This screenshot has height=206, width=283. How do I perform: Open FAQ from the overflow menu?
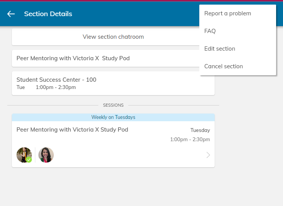point(210,31)
